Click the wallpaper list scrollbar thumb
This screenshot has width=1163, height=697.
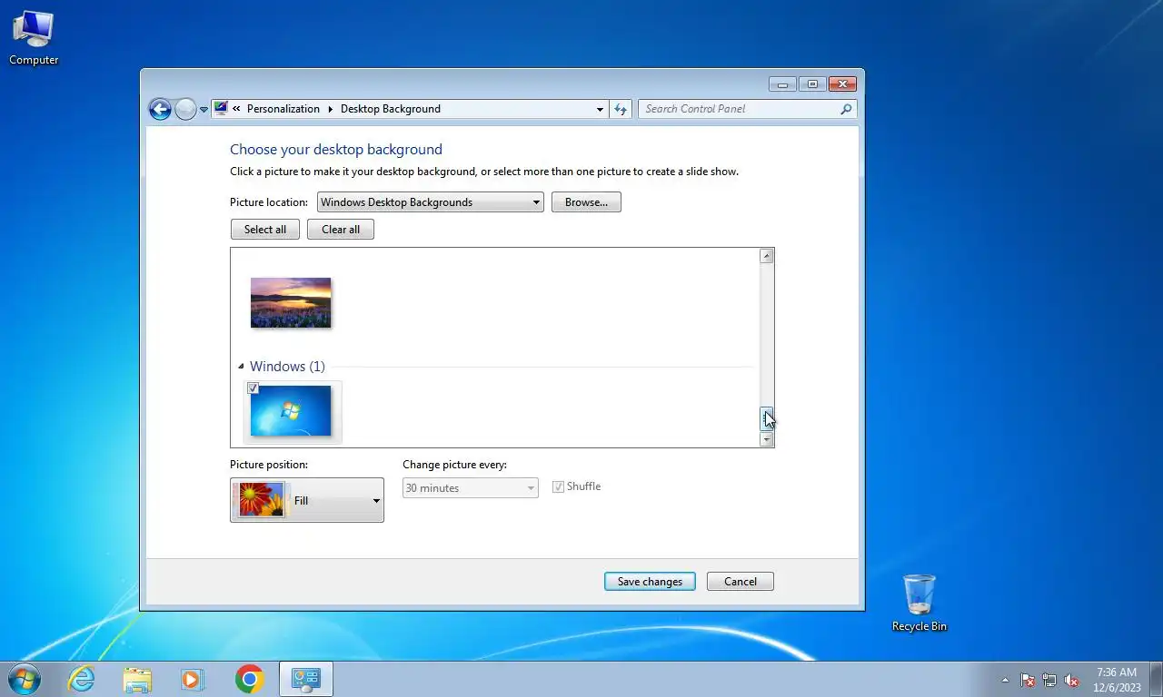coord(767,418)
